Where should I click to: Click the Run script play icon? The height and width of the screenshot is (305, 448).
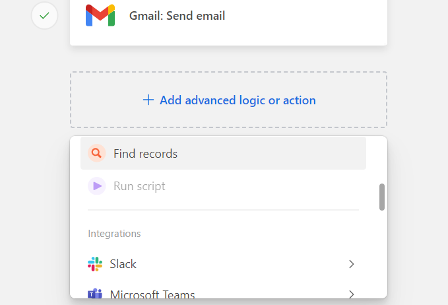pos(97,186)
